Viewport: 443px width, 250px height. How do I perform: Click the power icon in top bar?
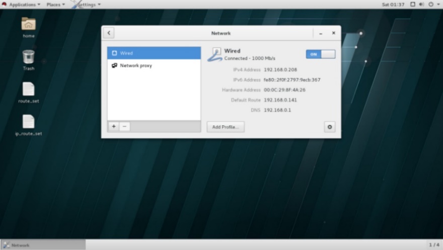coord(431,5)
